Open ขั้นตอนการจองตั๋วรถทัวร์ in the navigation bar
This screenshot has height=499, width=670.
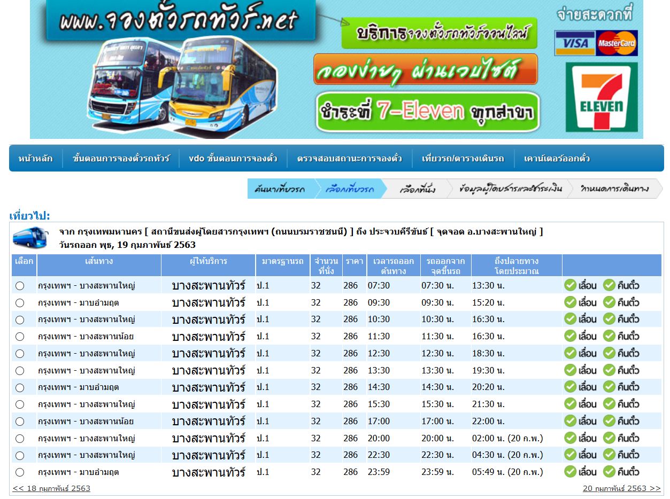121,159
